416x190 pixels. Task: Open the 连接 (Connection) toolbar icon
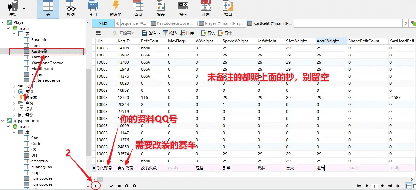[x=13, y=9]
